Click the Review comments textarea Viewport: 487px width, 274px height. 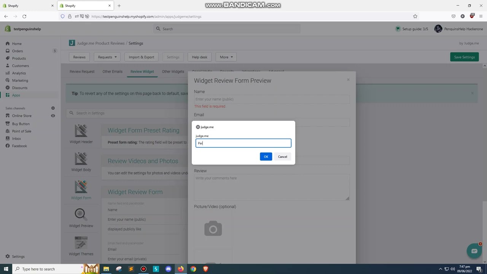[x=272, y=187]
